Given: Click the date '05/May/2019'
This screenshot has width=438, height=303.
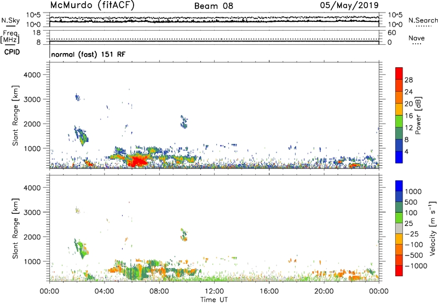Looking at the screenshot, I should pos(349,5).
